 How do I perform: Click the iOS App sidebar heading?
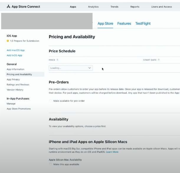[12, 36]
